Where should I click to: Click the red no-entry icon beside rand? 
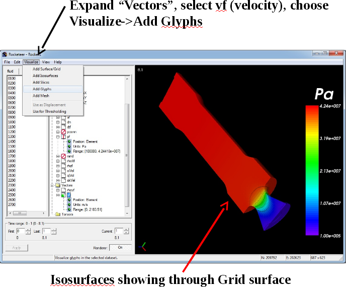[63, 156]
